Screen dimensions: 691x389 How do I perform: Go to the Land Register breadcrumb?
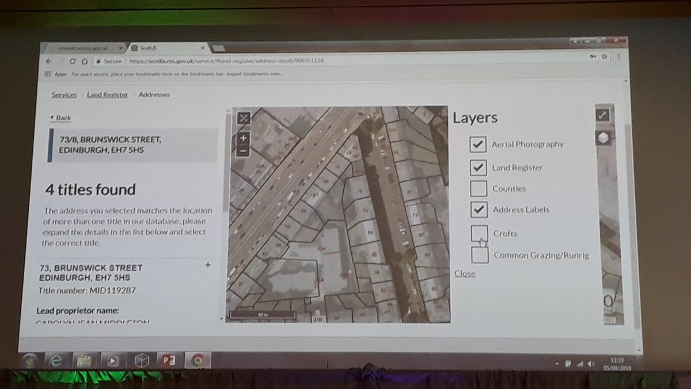point(108,95)
